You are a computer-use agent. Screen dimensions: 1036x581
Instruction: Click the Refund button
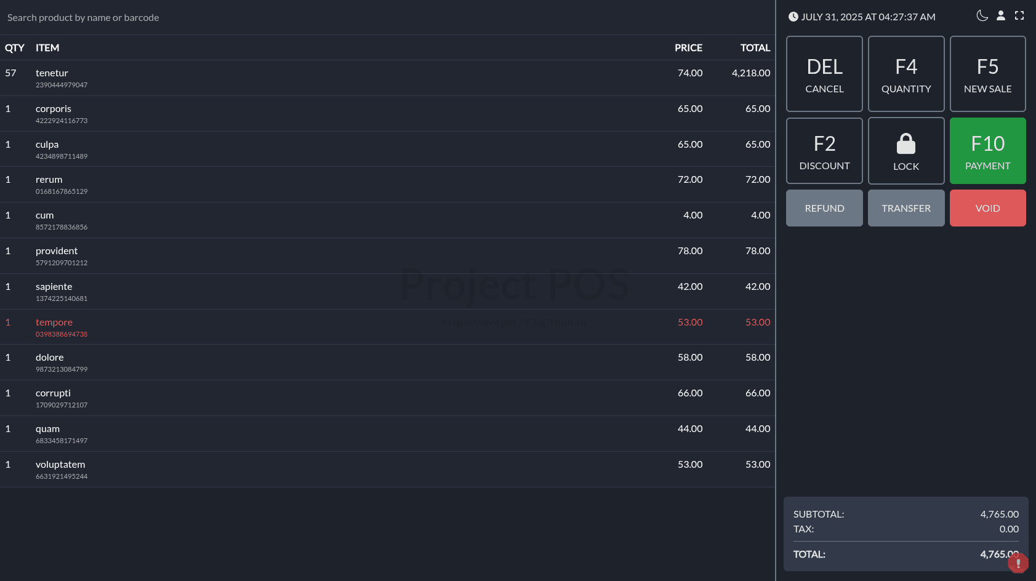click(824, 208)
